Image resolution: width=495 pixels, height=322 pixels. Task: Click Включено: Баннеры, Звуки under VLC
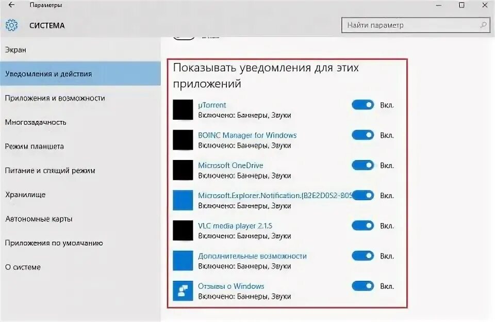point(244,236)
